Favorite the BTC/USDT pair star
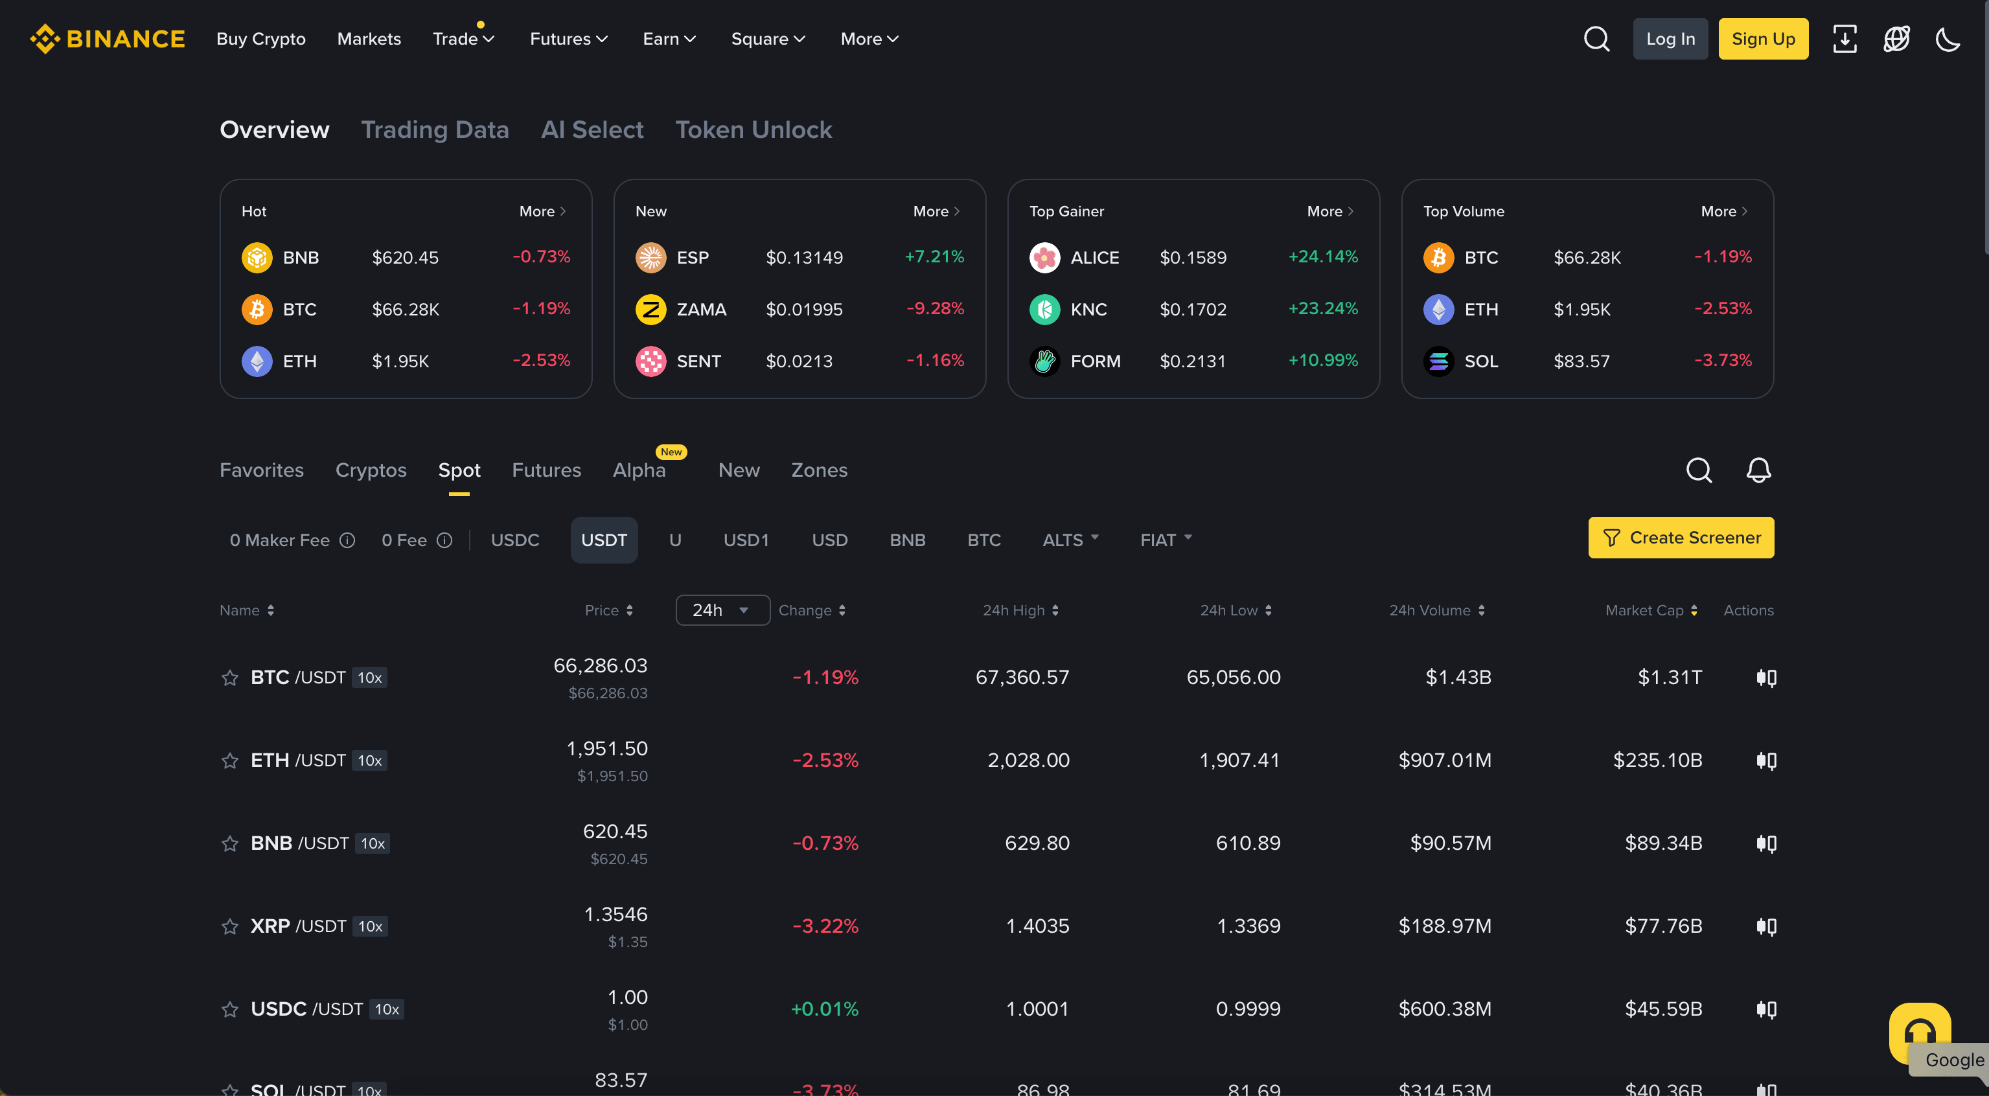Viewport: 1989px width, 1096px height. (x=229, y=678)
